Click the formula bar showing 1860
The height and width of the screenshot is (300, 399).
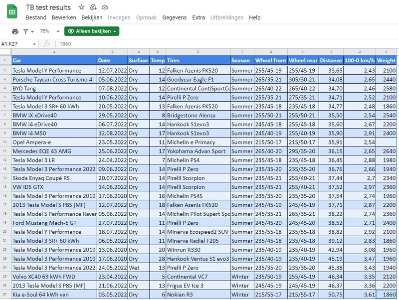[x=226, y=44]
